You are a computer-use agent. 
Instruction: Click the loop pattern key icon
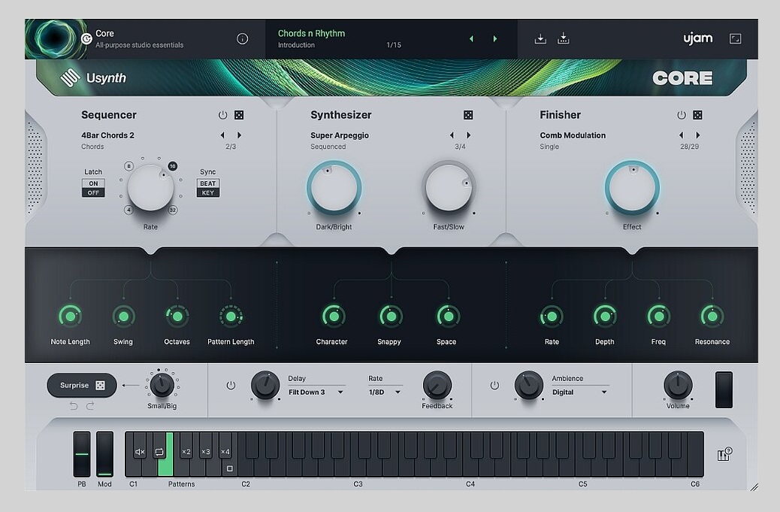click(159, 452)
